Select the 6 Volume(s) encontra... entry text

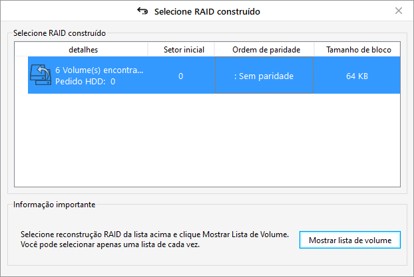[99, 70]
